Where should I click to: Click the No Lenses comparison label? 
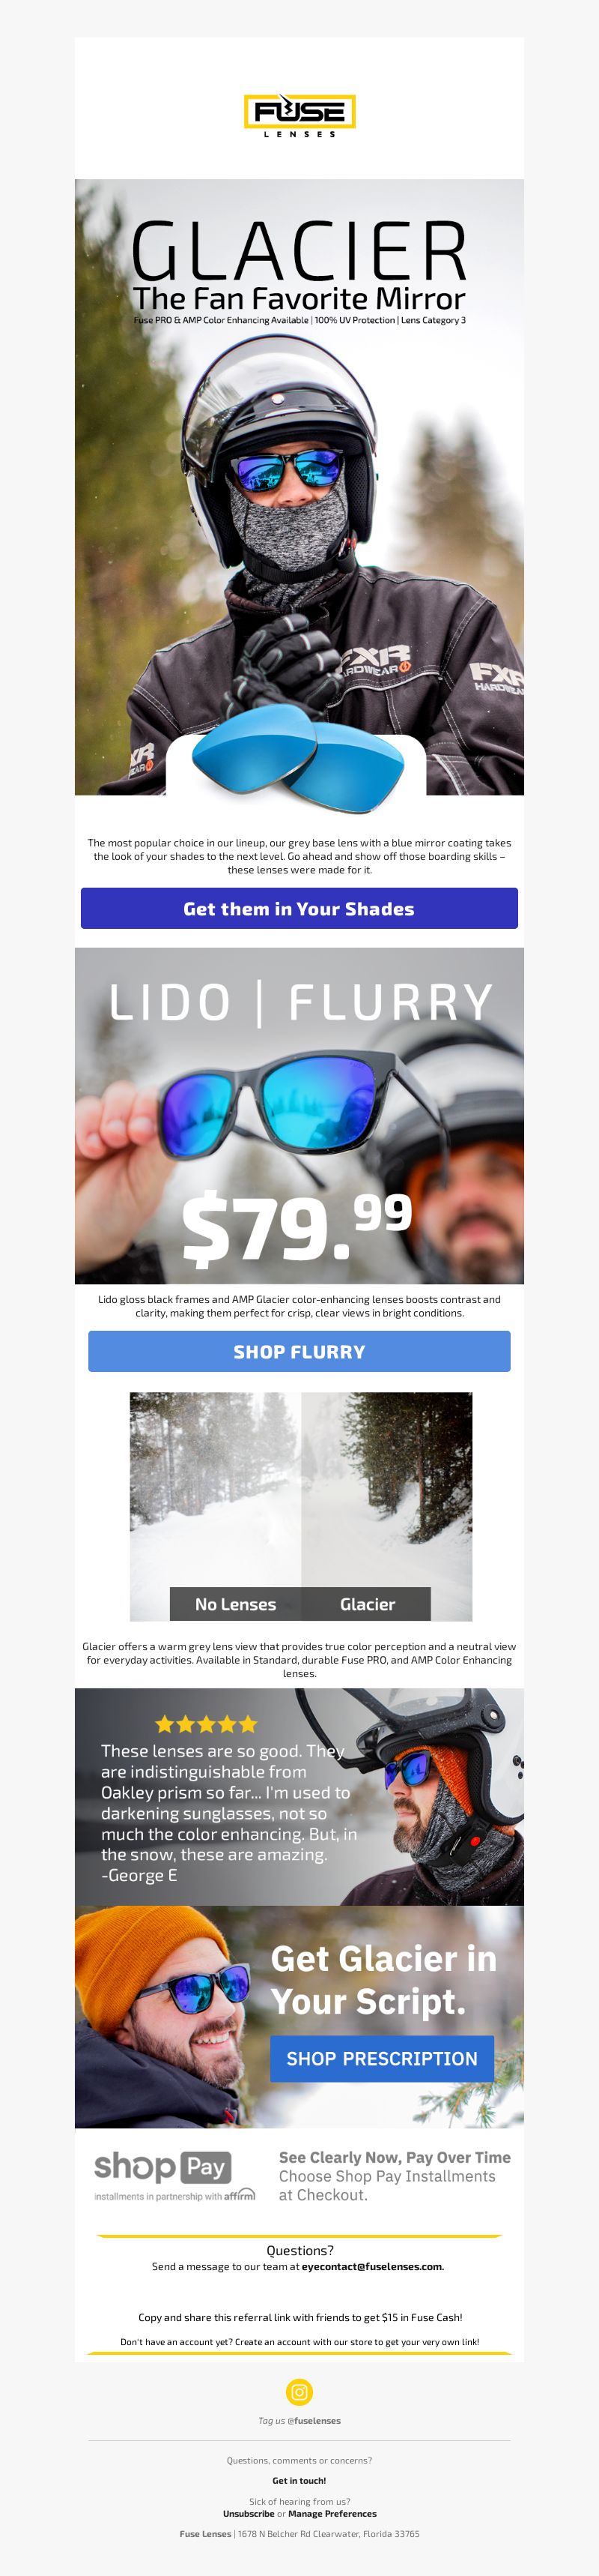pyautogui.click(x=236, y=1604)
